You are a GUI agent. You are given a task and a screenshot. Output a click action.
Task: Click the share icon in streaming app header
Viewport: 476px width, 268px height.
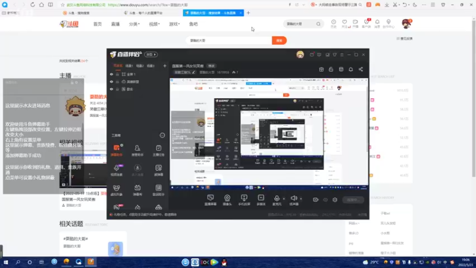(361, 69)
